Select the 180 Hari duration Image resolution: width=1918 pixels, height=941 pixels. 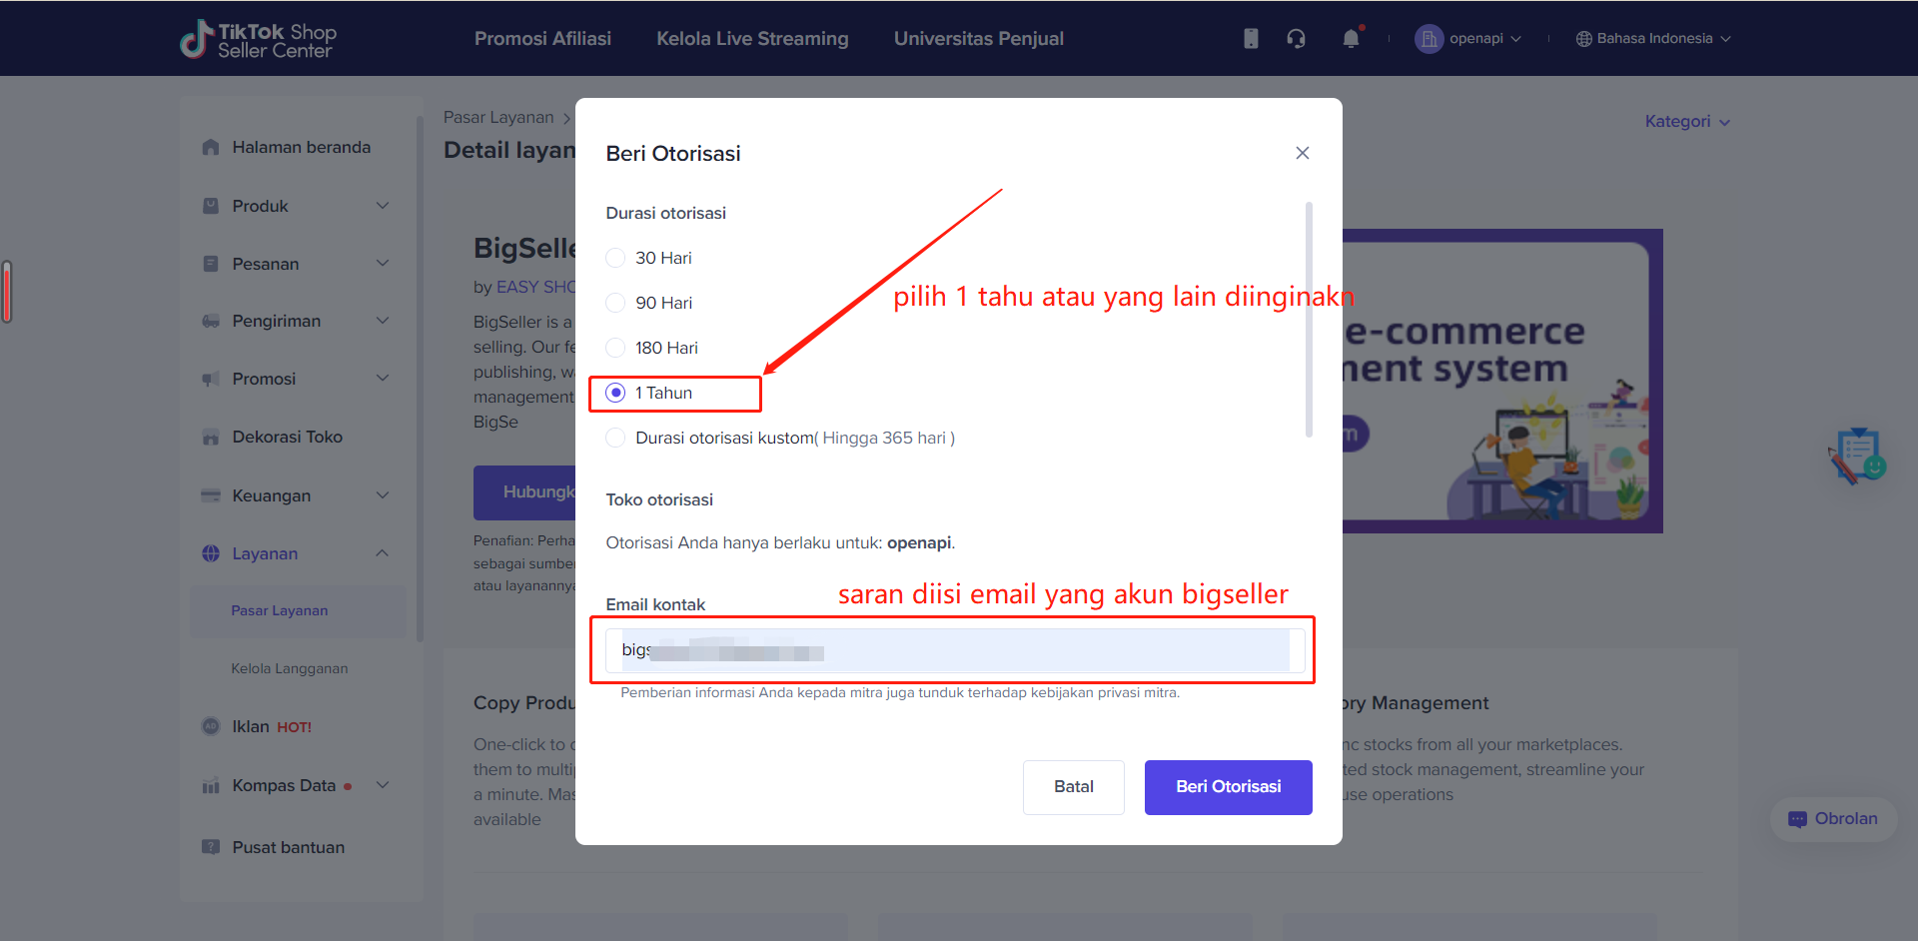(x=615, y=348)
